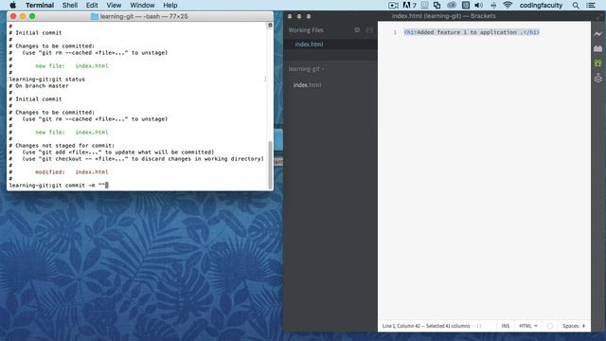Click split view icon beside Working Files
Screen dimensions: 606x341
(x=369, y=29)
